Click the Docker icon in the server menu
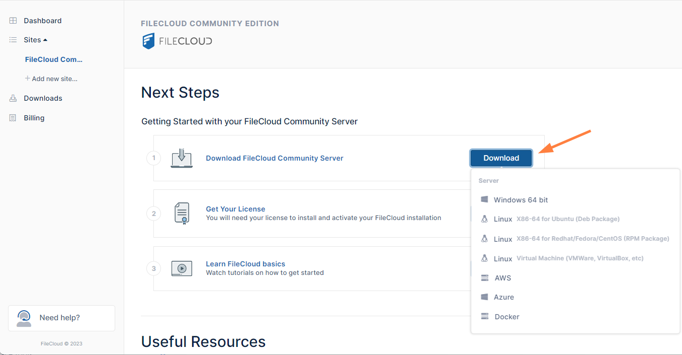The image size is (682, 355). point(484,316)
